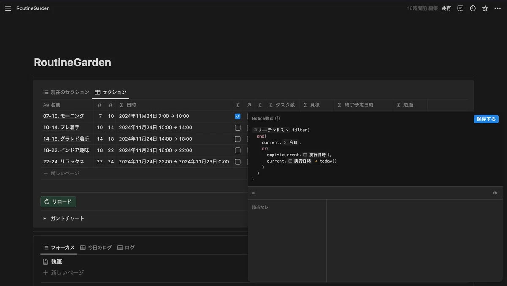Click 実行日時 token inside empty() call
Screen dimensions: 507x286
[315, 155]
